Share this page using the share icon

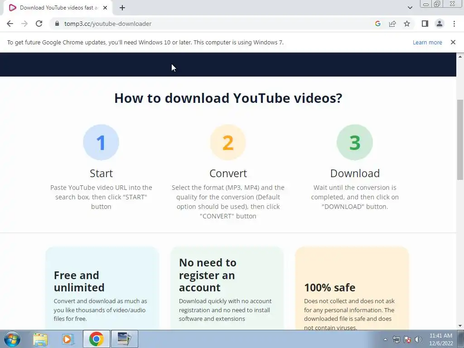click(x=392, y=24)
